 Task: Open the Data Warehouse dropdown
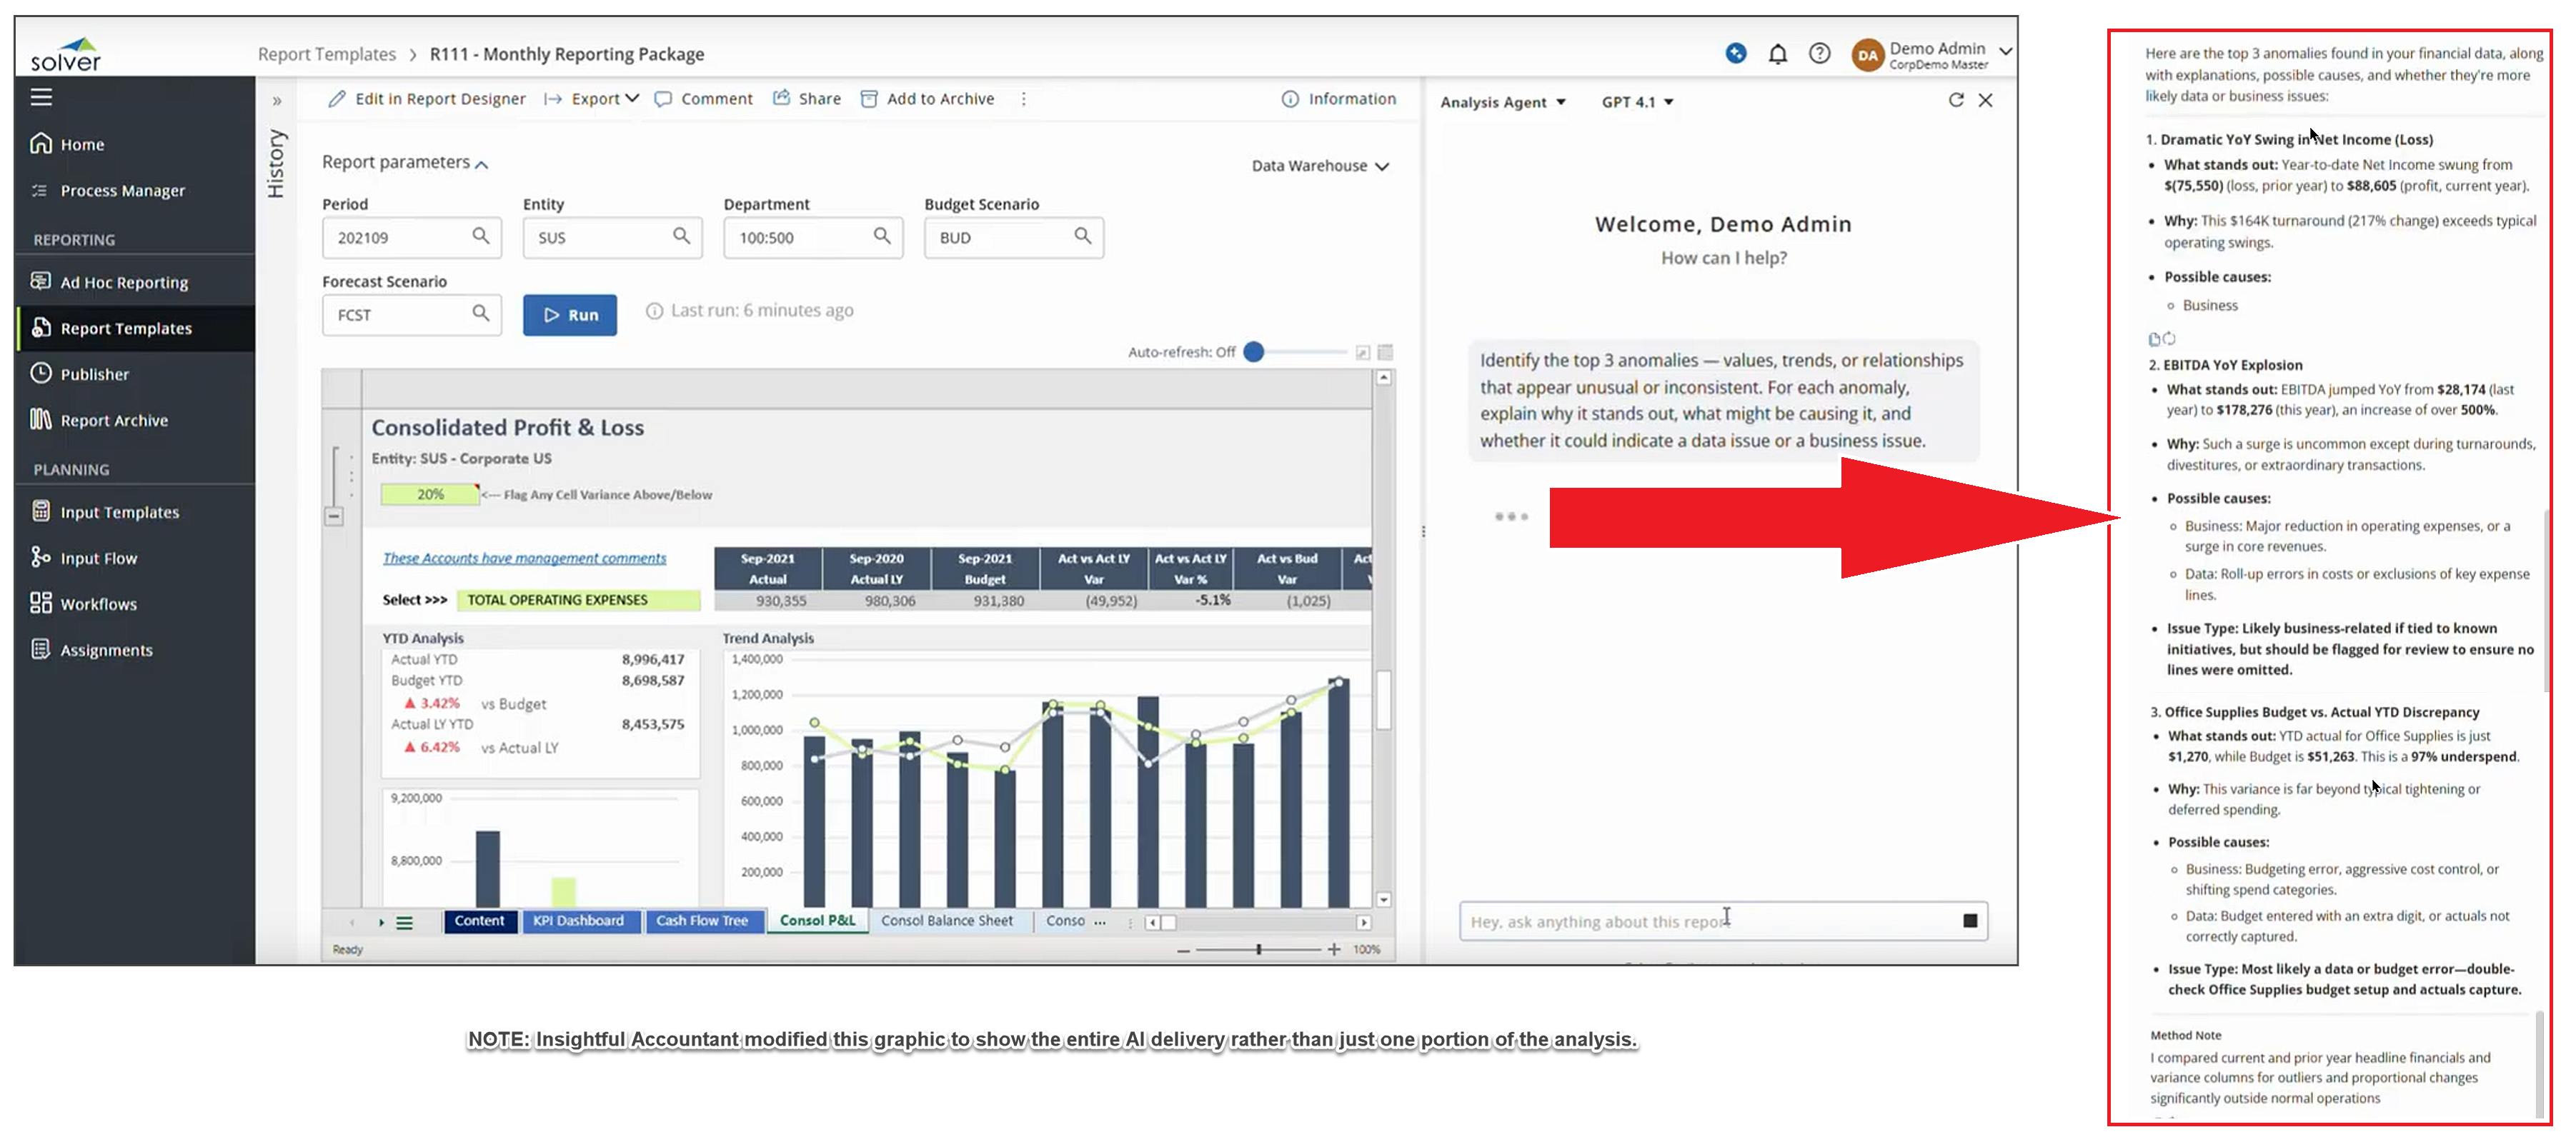pos(1319,166)
